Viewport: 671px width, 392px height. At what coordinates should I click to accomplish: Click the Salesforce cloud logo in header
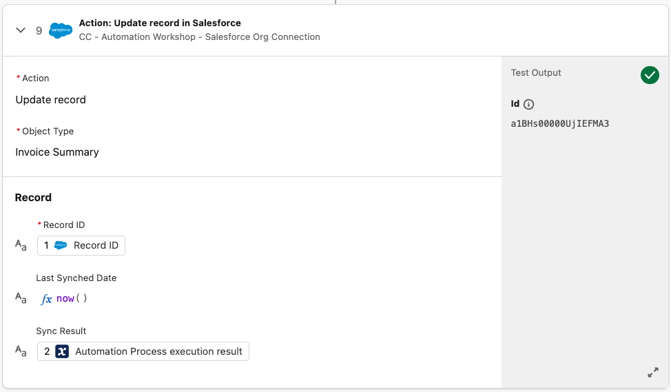[61, 30]
